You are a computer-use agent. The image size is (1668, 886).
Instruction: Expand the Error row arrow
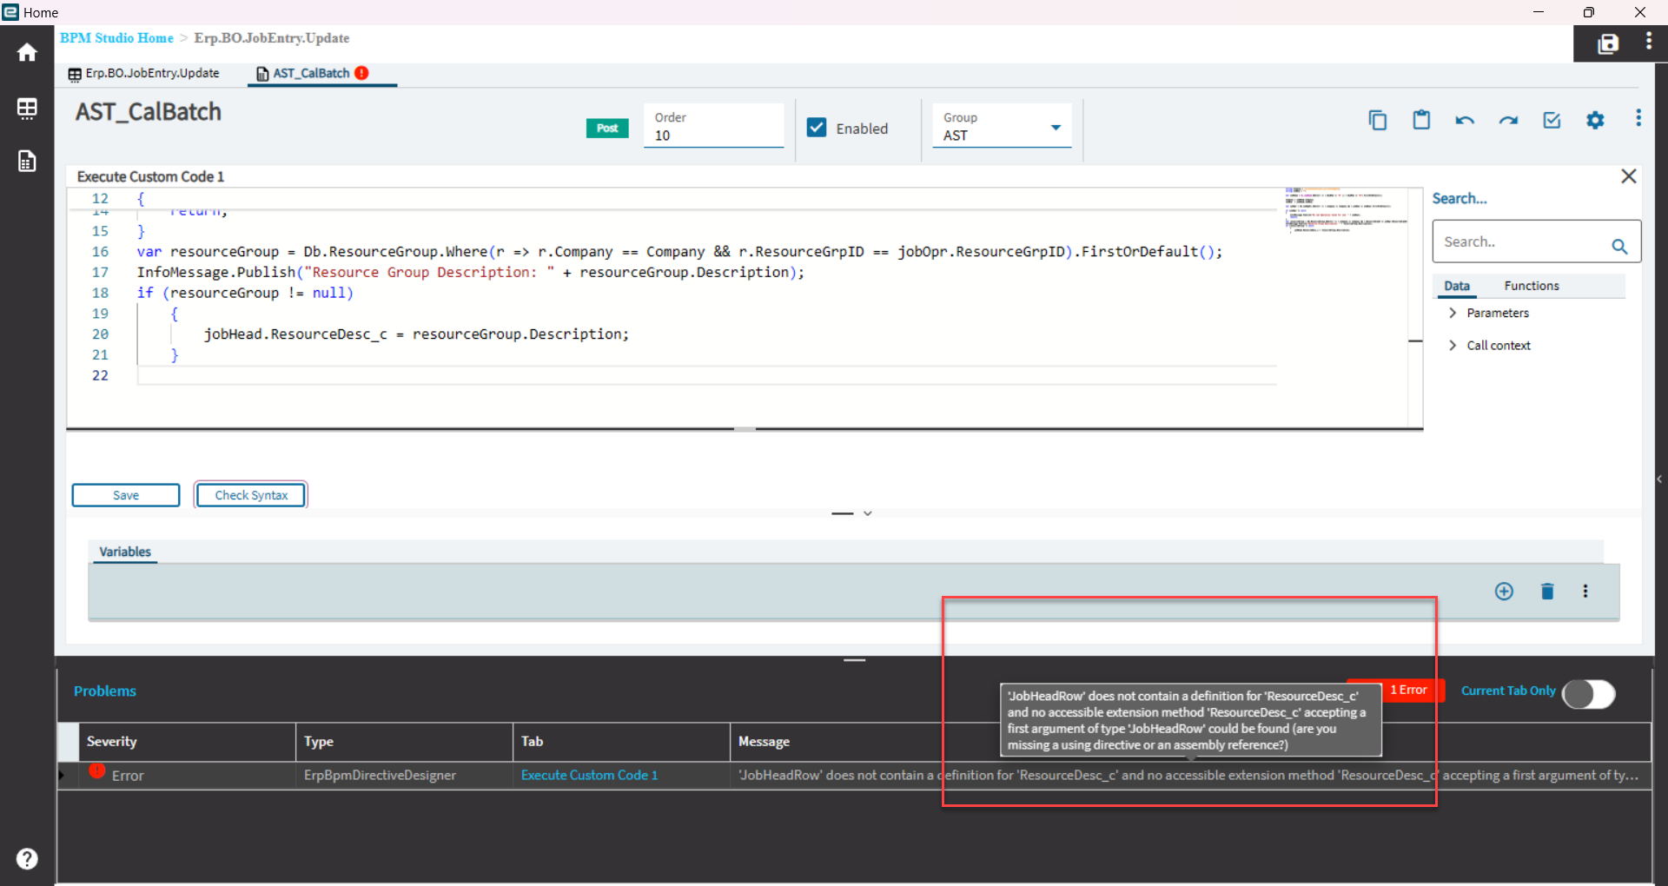[62, 775]
